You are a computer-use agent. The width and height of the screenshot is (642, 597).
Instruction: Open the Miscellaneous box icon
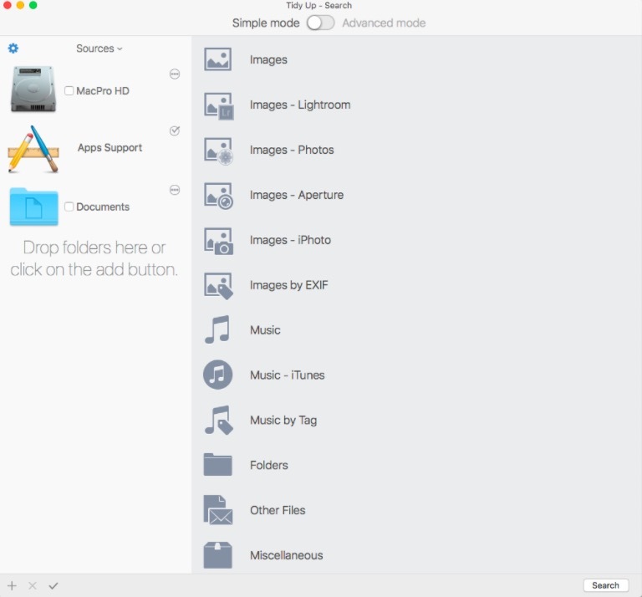tap(218, 555)
